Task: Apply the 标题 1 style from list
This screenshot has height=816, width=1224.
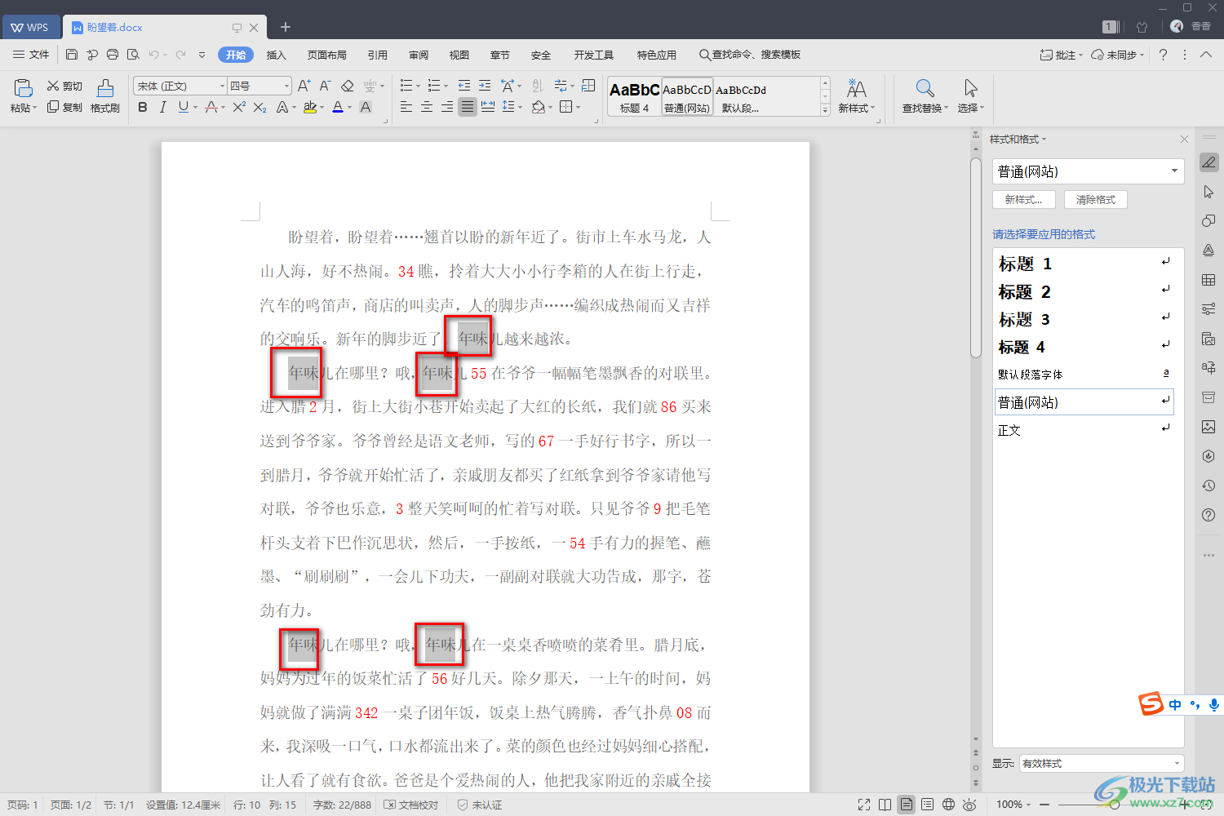Action: (1085, 264)
